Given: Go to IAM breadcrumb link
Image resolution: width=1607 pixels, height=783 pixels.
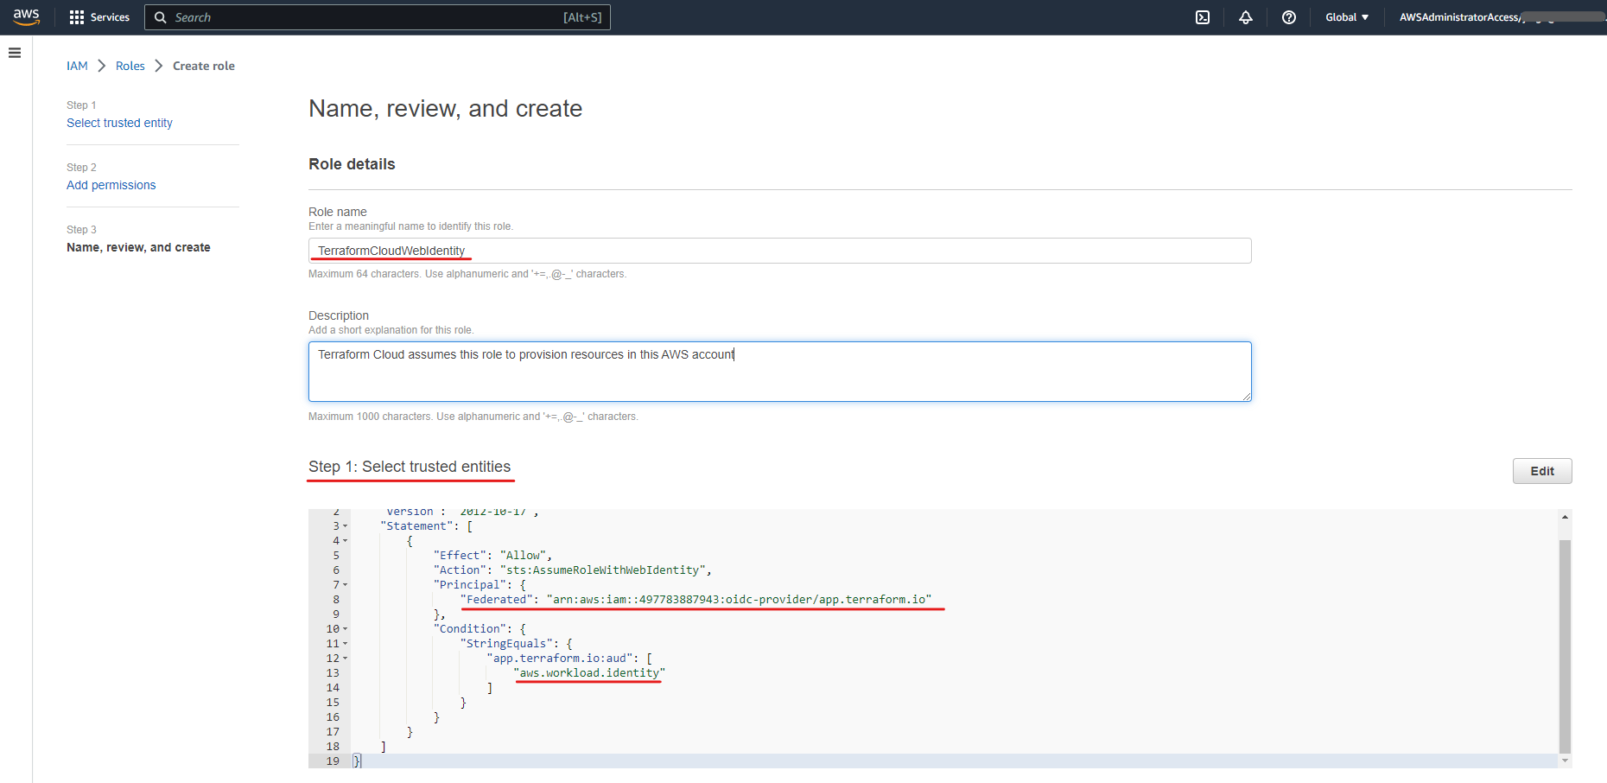Looking at the screenshot, I should [77, 66].
